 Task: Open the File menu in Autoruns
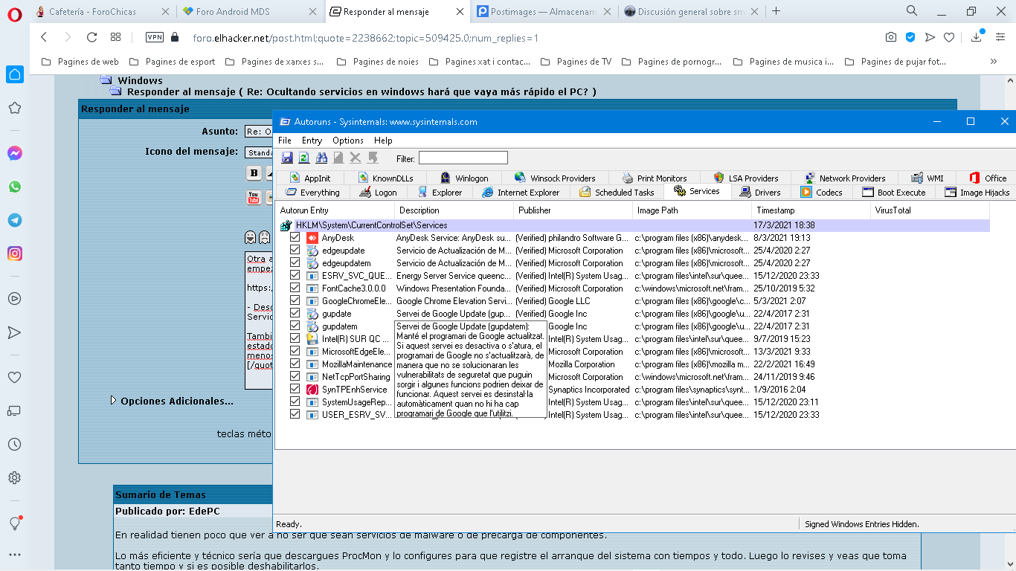[285, 141]
